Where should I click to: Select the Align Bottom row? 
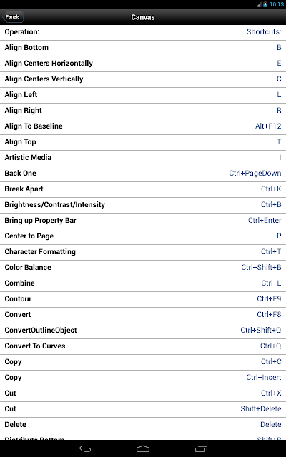click(x=143, y=48)
